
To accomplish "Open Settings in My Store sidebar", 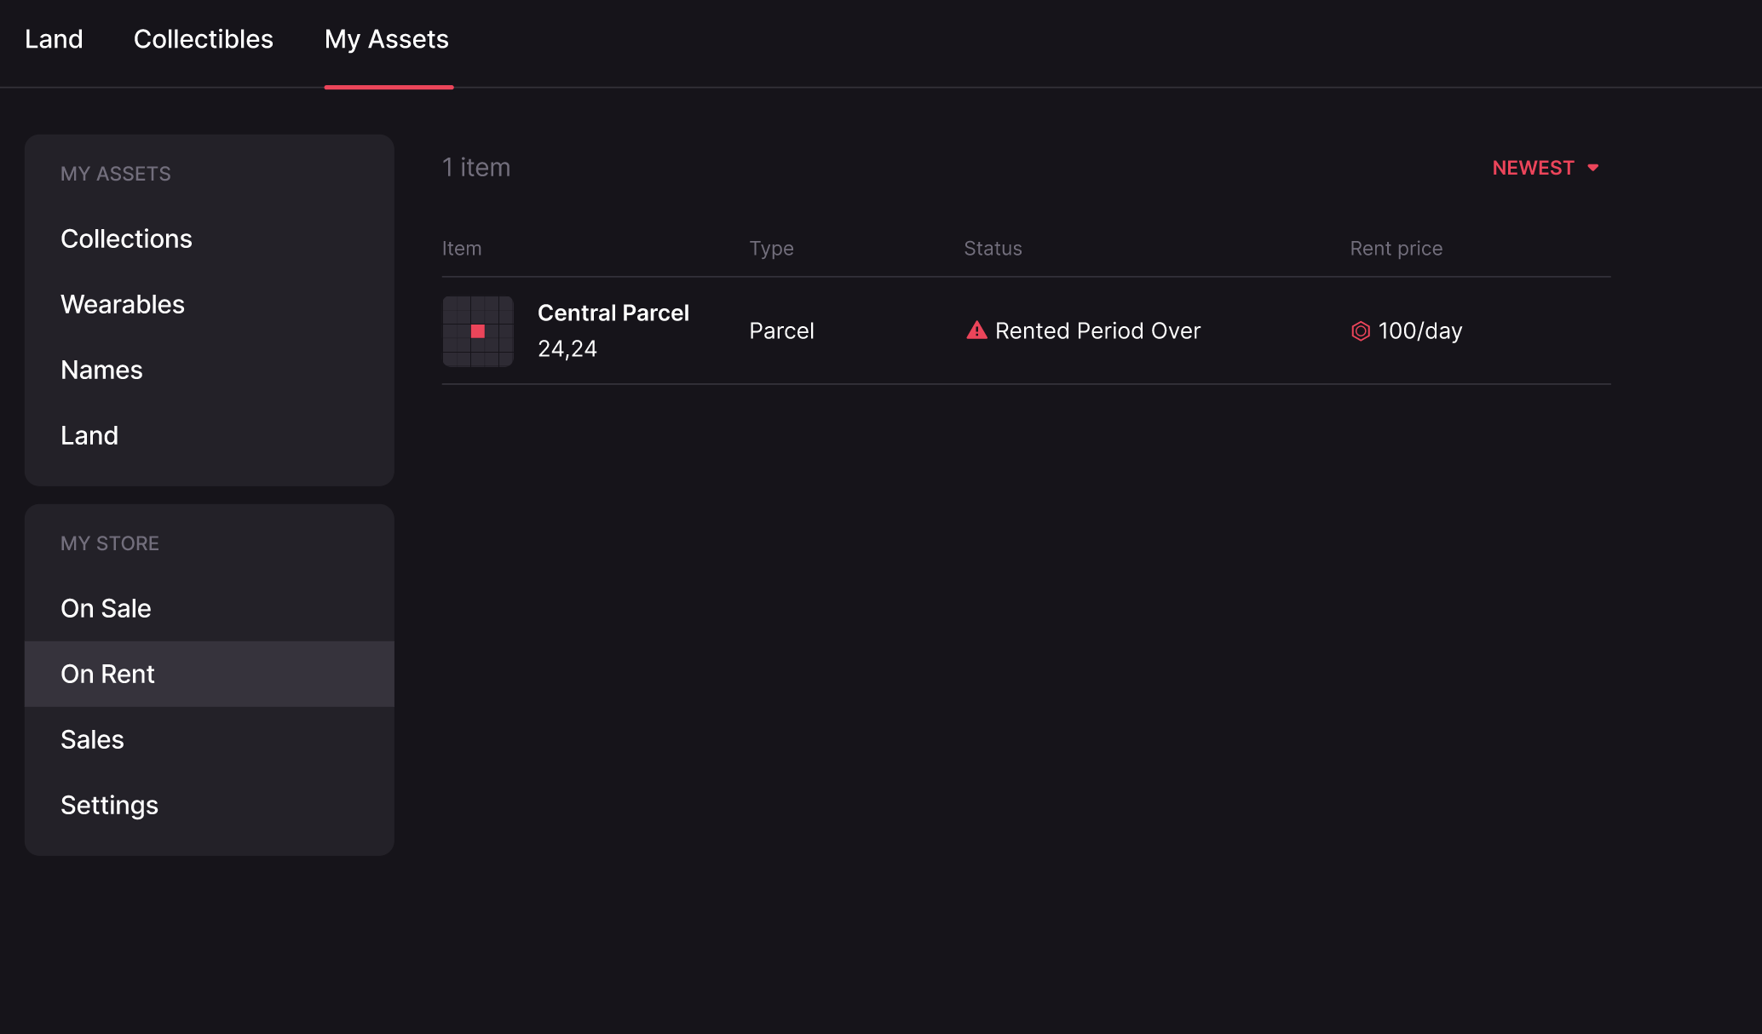I will pyautogui.click(x=109, y=805).
